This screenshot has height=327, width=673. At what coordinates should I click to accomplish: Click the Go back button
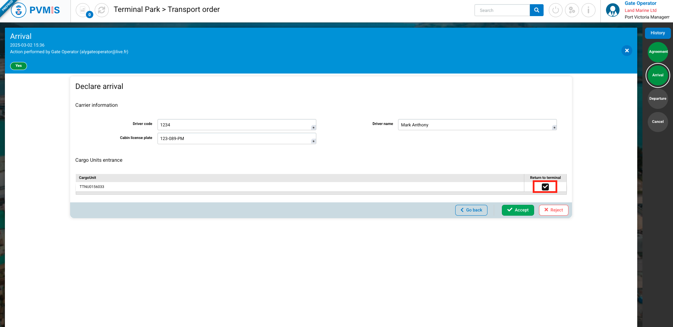click(471, 210)
